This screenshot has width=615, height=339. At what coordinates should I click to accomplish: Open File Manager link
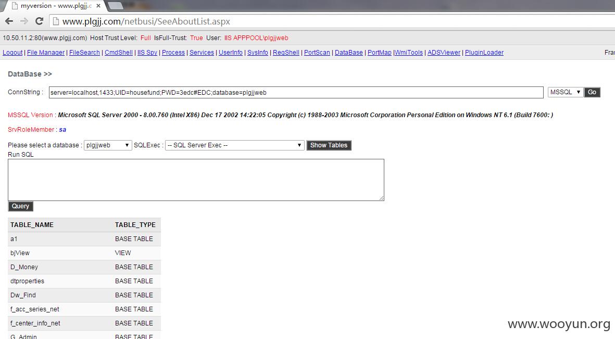click(45, 53)
